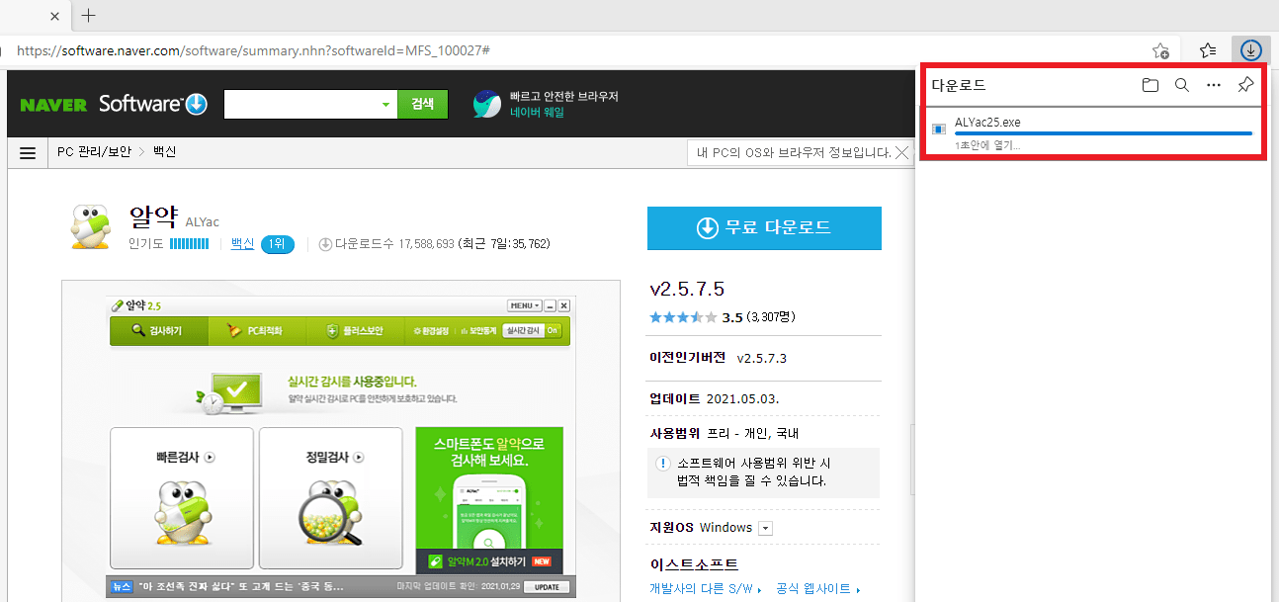Click the 1위 rank badge

point(278,244)
